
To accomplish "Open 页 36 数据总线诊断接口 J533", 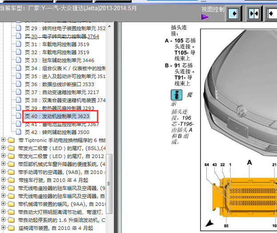I will [x=60, y=84].
